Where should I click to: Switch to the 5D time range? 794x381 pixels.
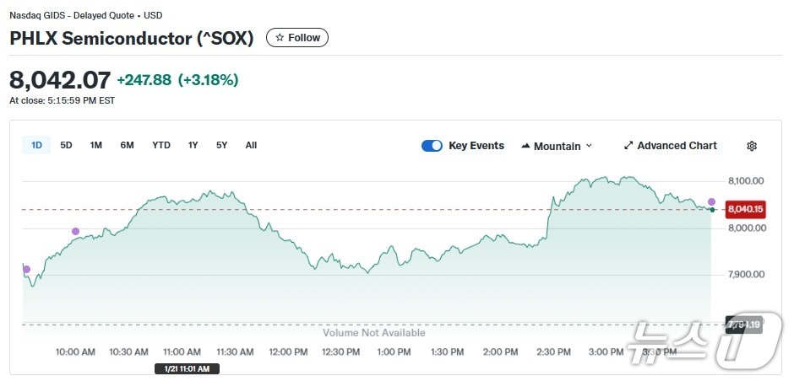pos(66,145)
